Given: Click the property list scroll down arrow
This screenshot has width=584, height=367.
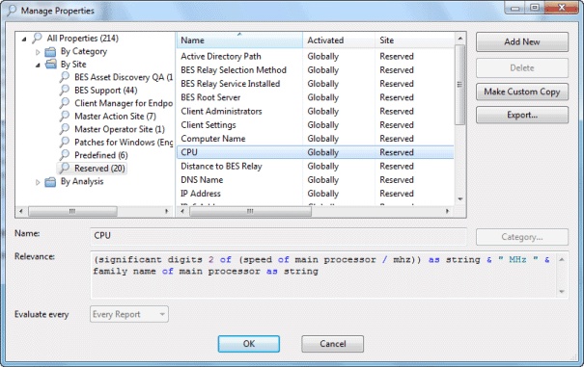Looking at the screenshot, I should pos(460,199).
